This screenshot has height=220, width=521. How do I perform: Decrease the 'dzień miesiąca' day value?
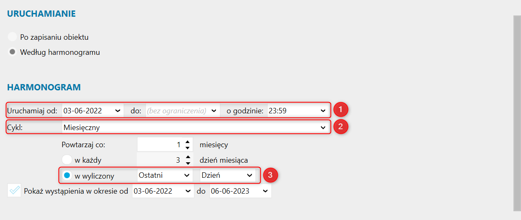[x=187, y=162]
